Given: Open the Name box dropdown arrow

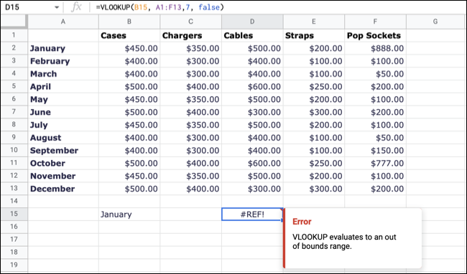Looking at the screenshot, I should (x=57, y=7).
